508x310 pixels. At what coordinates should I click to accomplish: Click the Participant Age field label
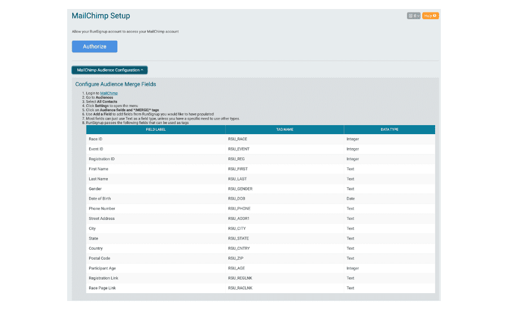pyautogui.click(x=102, y=268)
